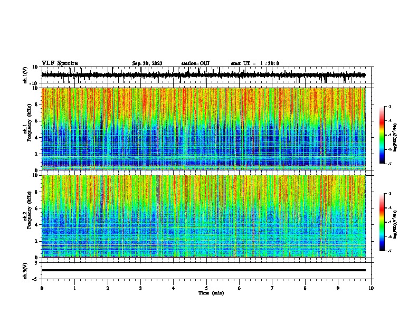
Task: Select the "start UT = 1:30:0" text
Action: pyautogui.click(x=255, y=63)
